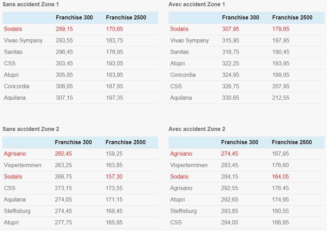Click Visperterminen in Sans accident Zone 2
Image resolution: width=327 pixels, height=231 pixels.
coord(23,165)
